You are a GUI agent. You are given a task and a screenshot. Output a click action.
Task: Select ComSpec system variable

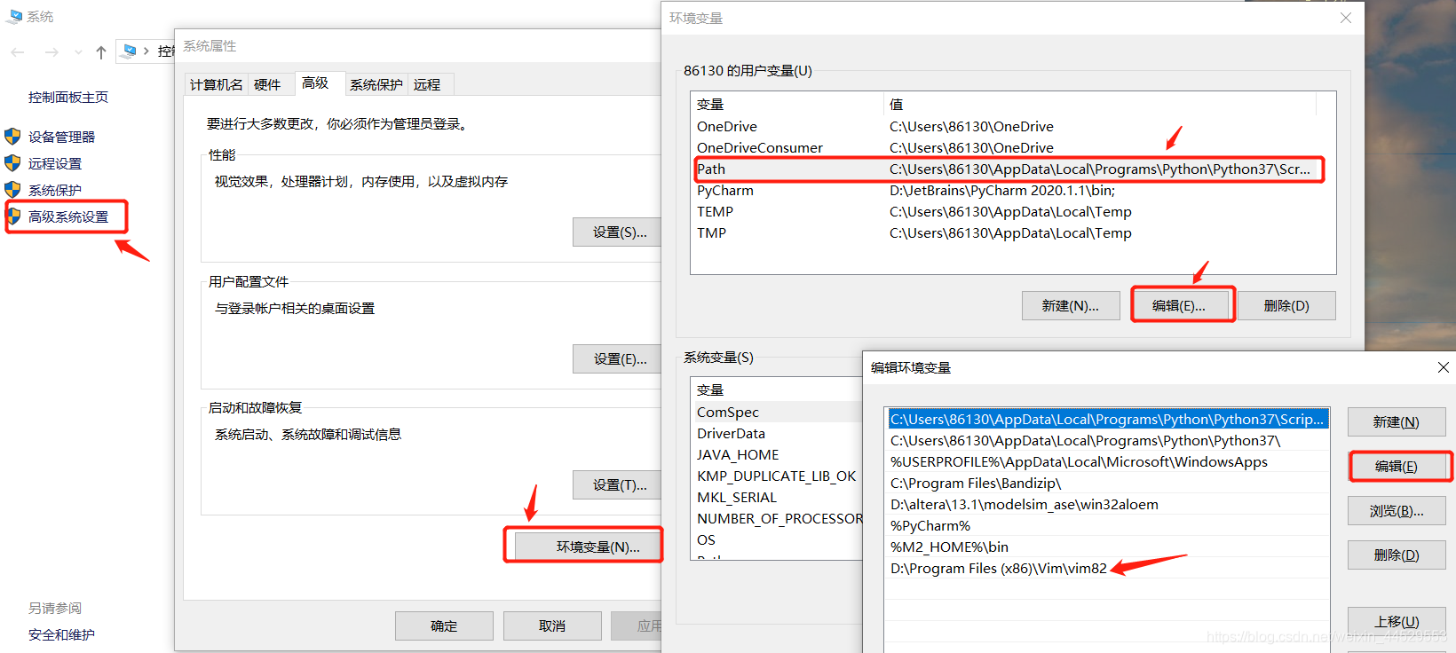pyautogui.click(x=777, y=412)
